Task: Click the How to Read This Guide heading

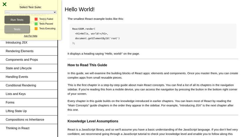Action: point(87,65)
